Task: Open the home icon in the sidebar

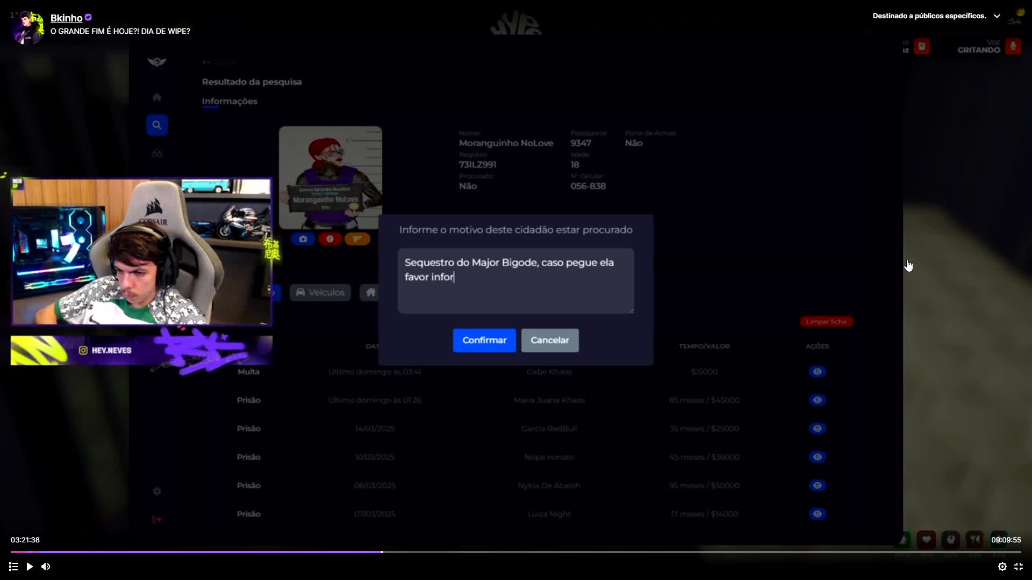Action: point(156,97)
